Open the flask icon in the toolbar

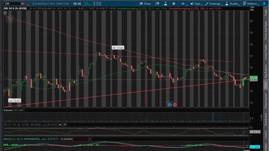165,4
